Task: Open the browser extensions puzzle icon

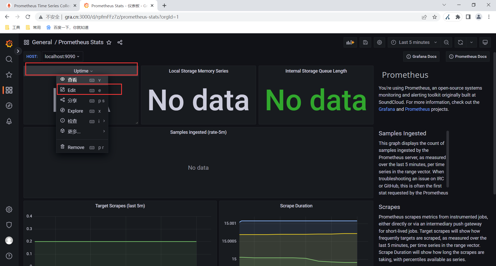Action: [458, 17]
